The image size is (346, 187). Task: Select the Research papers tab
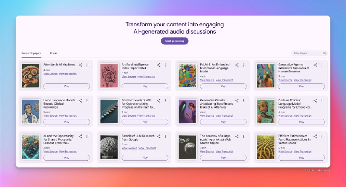[31, 53]
